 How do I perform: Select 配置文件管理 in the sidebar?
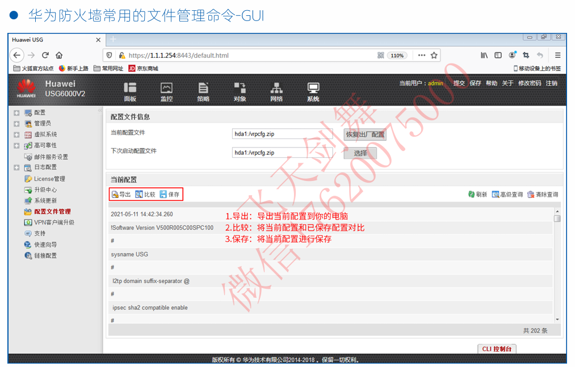[48, 212]
